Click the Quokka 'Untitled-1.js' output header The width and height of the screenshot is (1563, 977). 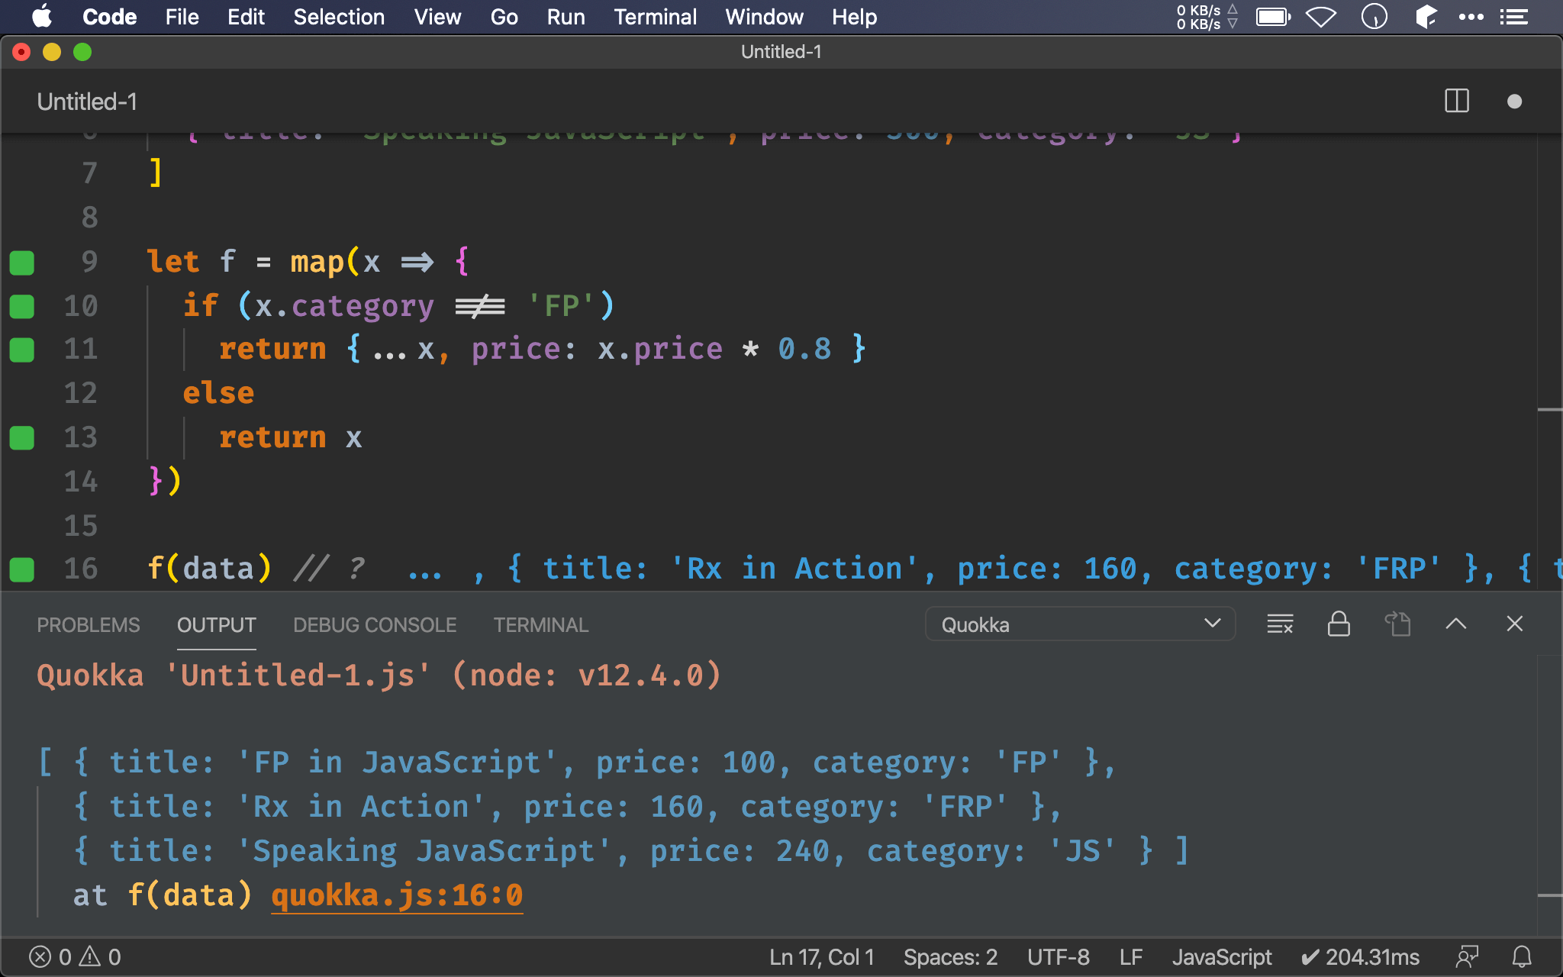click(x=379, y=676)
